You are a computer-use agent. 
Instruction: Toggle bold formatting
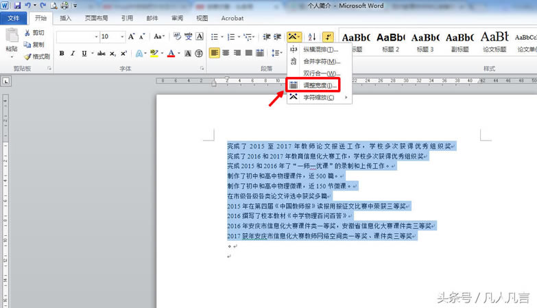(x=62, y=54)
